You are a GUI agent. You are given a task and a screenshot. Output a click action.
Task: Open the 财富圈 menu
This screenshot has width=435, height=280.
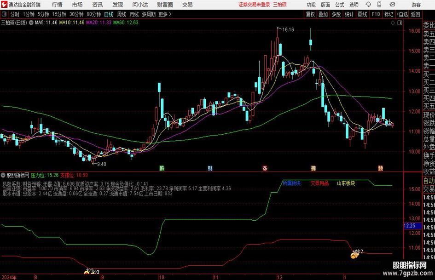click(165, 5)
